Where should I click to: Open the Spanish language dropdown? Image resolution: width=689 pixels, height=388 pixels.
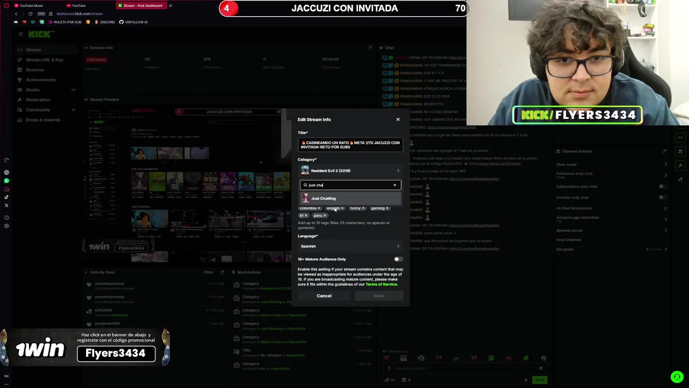click(350, 246)
